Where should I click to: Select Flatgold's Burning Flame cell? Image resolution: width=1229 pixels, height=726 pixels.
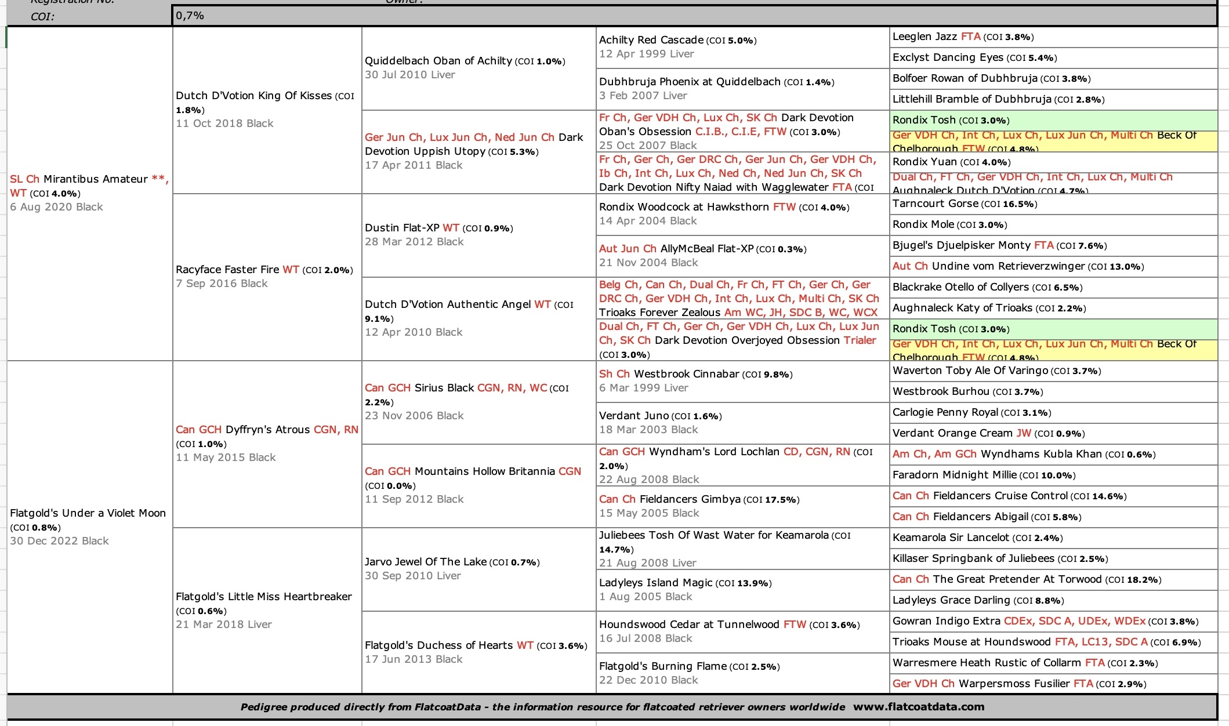tap(743, 673)
